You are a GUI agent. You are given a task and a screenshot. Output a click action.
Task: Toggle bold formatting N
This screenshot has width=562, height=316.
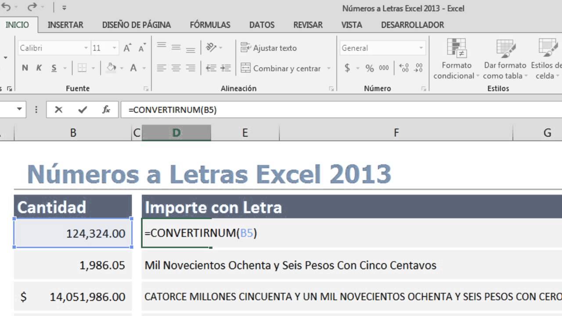tap(25, 68)
